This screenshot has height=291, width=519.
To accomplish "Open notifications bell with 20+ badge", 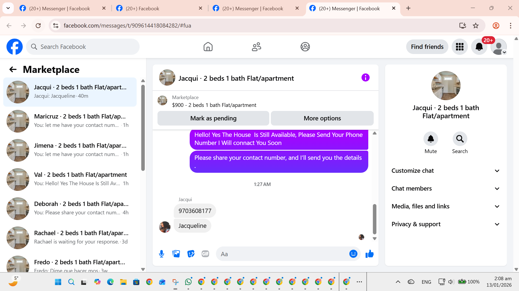I will click(479, 47).
